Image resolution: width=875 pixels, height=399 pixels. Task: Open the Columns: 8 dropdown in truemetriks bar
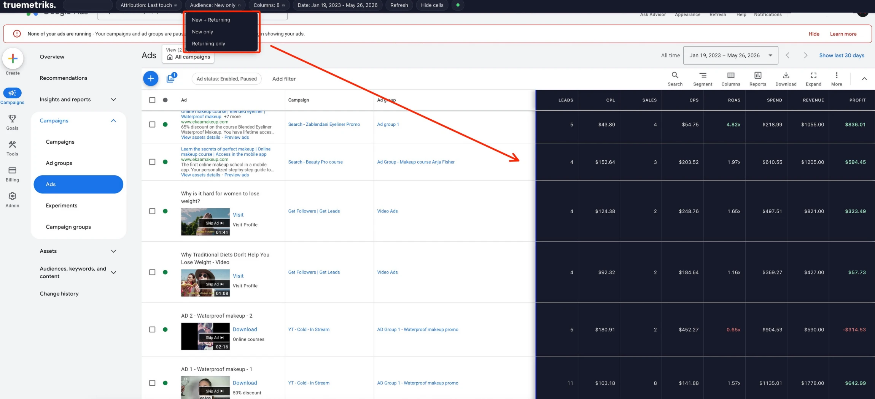pos(269,5)
